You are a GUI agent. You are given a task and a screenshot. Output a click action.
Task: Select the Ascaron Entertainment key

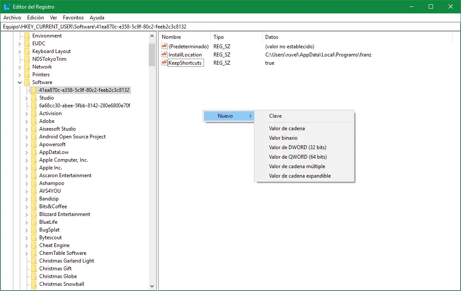coord(65,175)
